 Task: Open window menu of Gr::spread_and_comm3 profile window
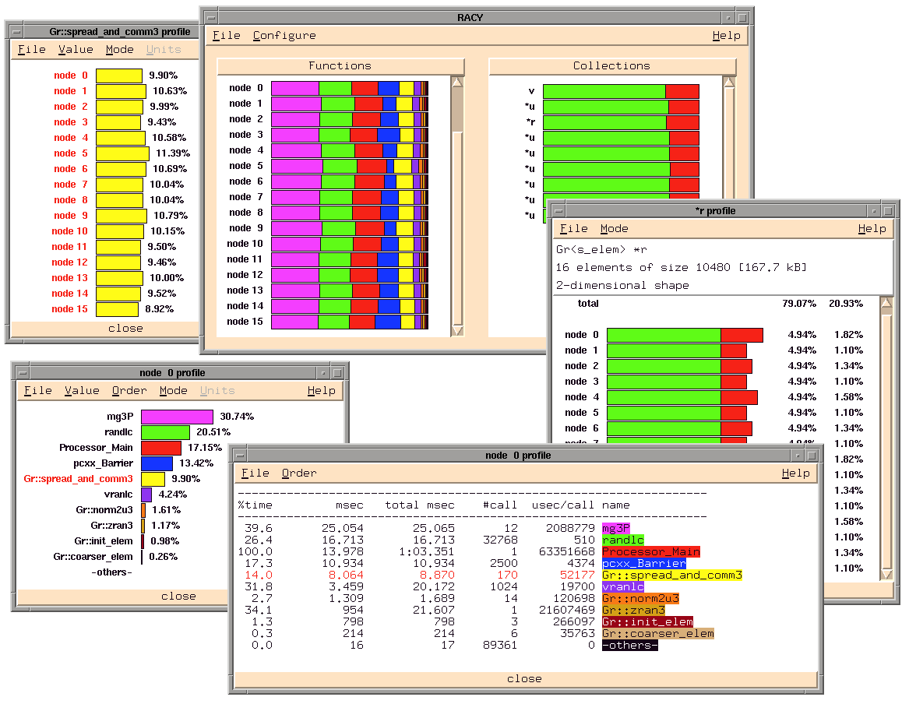coord(16,32)
